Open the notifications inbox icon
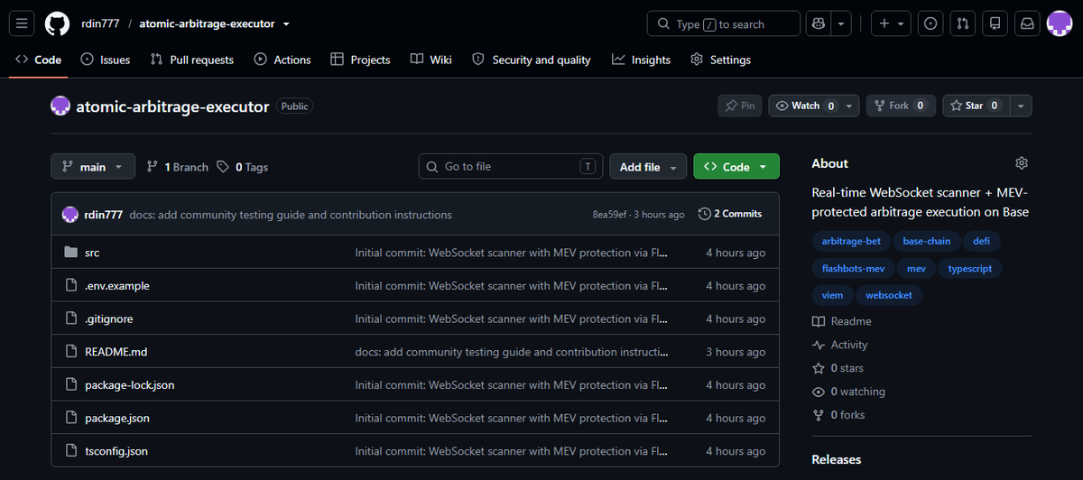This screenshot has width=1083, height=480. (x=1027, y=23)
